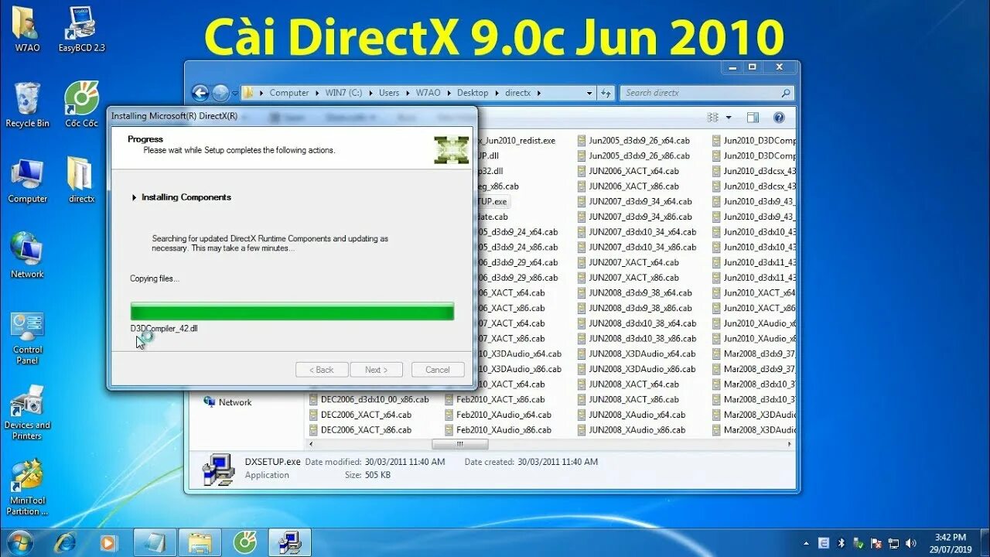Open the address bar history dropdown
Viewport: 990px width, 557px height.
589,93
